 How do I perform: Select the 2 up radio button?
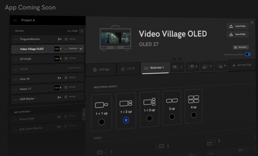172,116
